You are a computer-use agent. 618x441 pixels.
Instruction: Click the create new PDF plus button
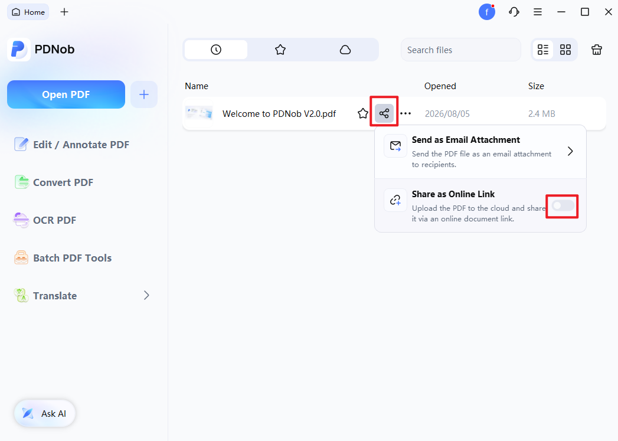point(144,94)
